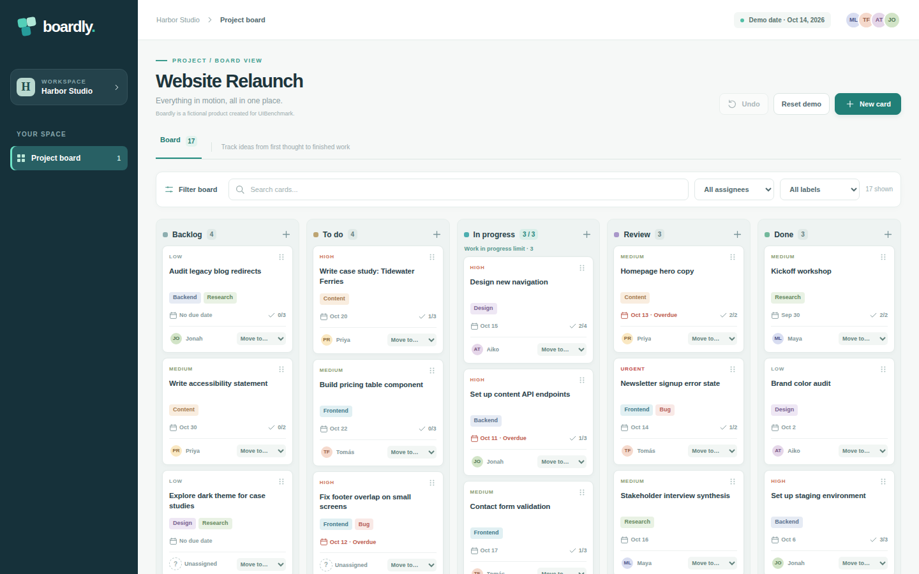Screen dimensions: 919x574
Task: Click Harbor Studio breadcrumb
Action: [x=178, y=20]
